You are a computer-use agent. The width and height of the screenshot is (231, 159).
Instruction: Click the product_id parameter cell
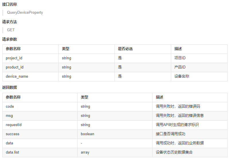click(x=31, y=67)
